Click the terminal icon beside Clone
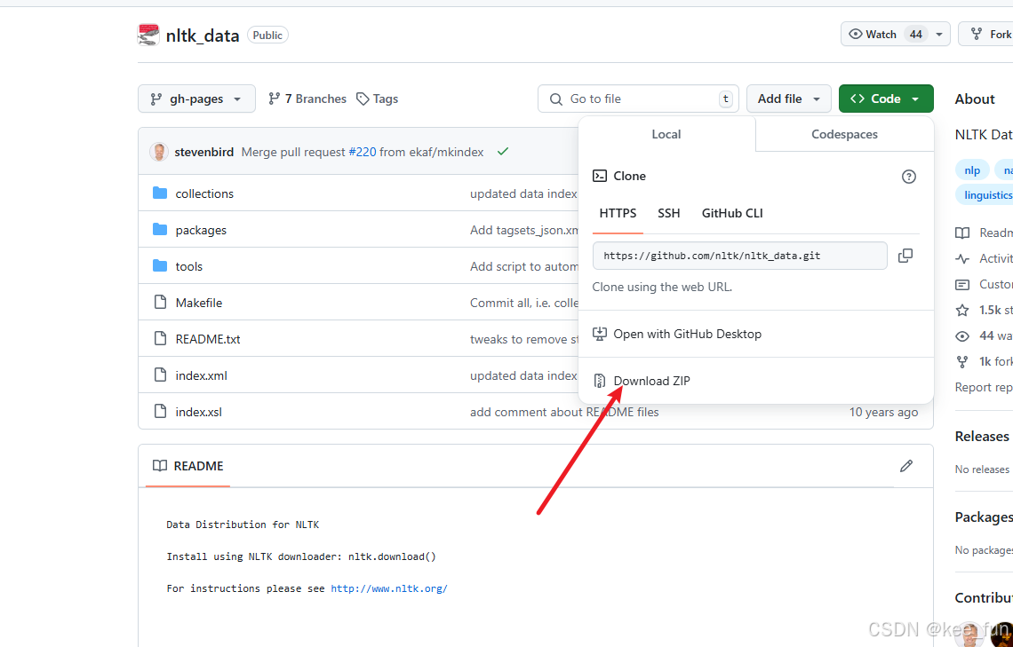The height and width of the screenshot is (647, 1013). click(600, 176)
